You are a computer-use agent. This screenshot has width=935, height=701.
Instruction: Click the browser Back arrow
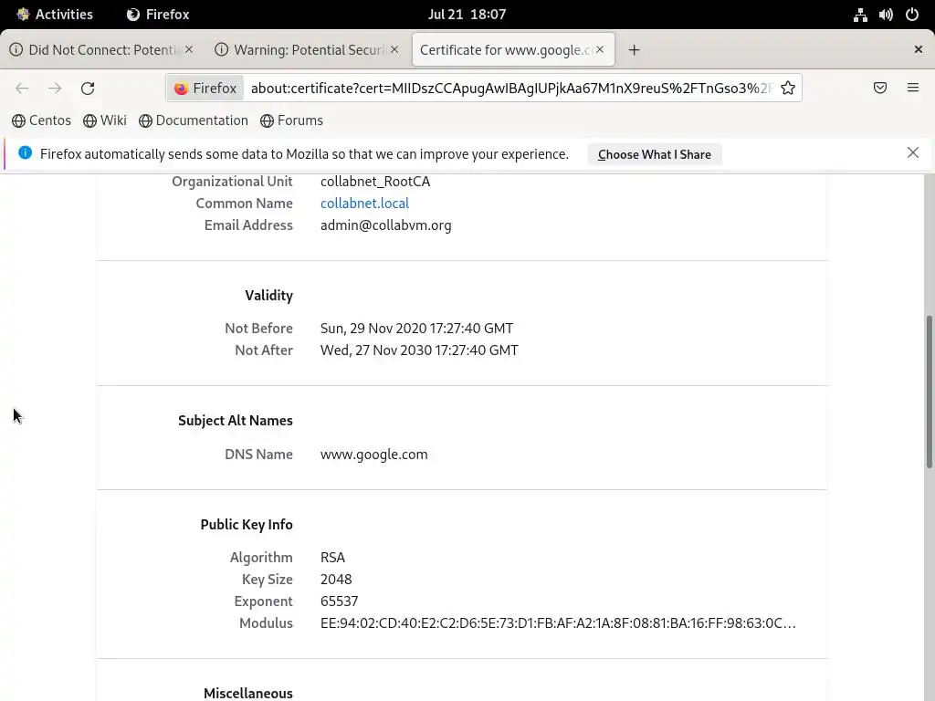point(22,89)
